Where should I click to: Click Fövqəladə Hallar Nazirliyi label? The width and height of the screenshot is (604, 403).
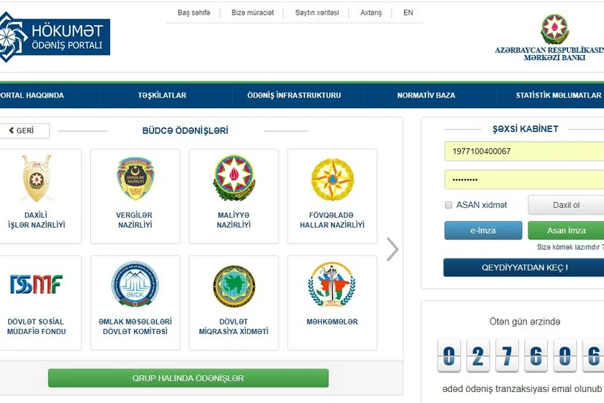click(x=332, y=220)
